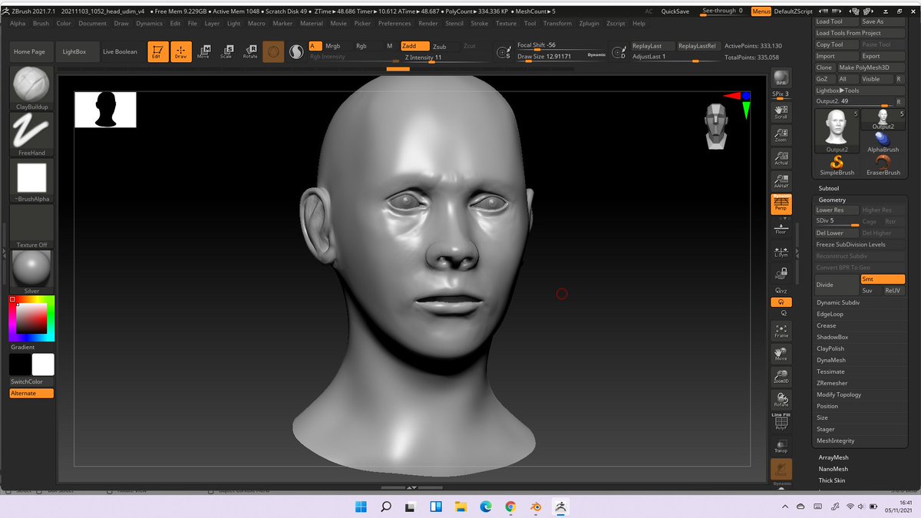Toggle the PolyF polyframe icon
The width and height of the screenshot is (921, 518).
(781, 422)
